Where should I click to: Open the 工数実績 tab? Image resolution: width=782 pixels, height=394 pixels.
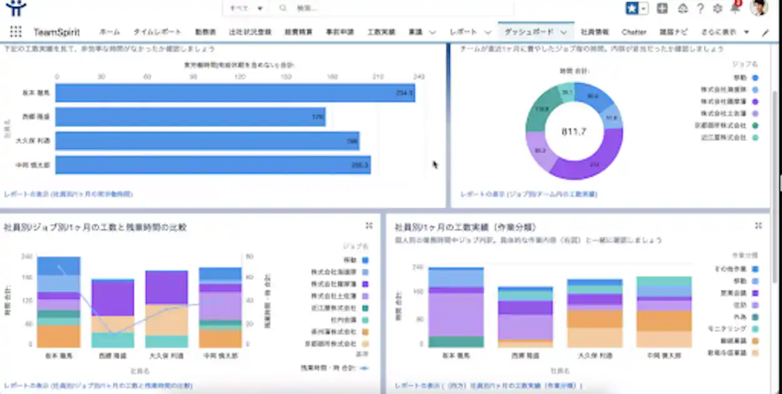click(381, 32)
